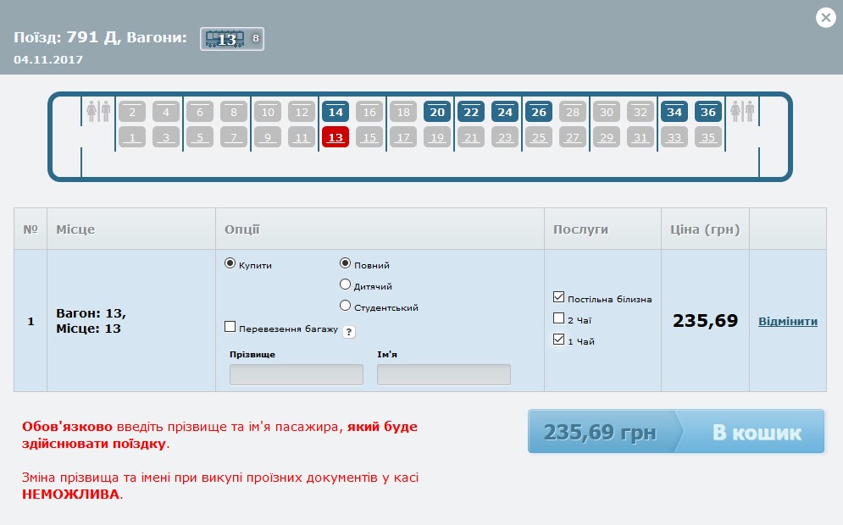Uncheck the Постільна білизна checkbox
The image size is (843, 525).
coord(558,297)
